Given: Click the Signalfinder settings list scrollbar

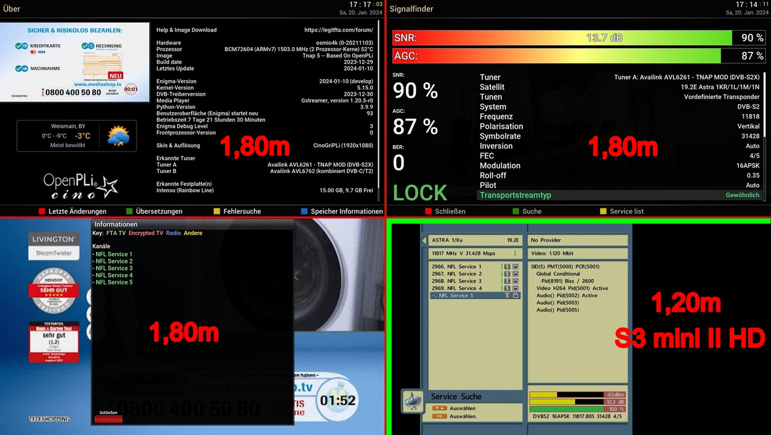Looking at the screenshot, I should click(764, 136).
